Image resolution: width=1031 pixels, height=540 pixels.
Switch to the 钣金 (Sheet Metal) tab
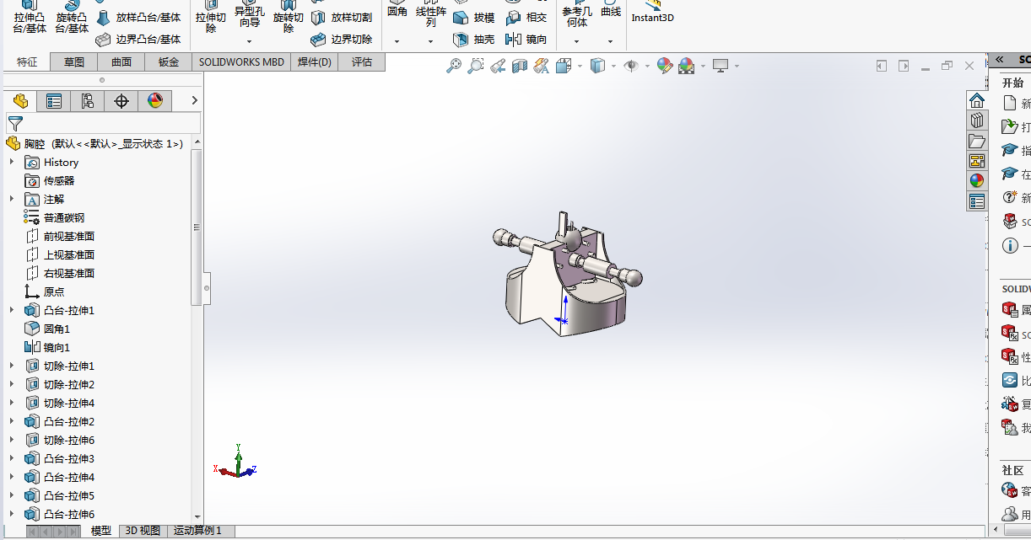pyautogui.click(x=169, y=61)
